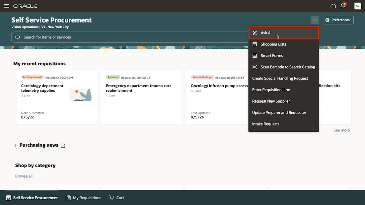Open the notifications bell
Viewport: 365px width, 205px height.
coord(343,6)
